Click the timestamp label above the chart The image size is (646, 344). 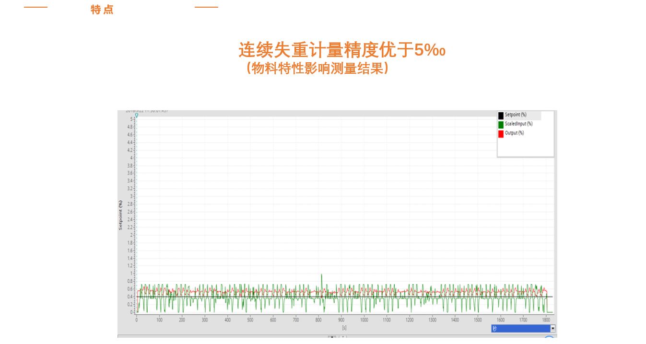pyautogui.click(x=147, y=112)
